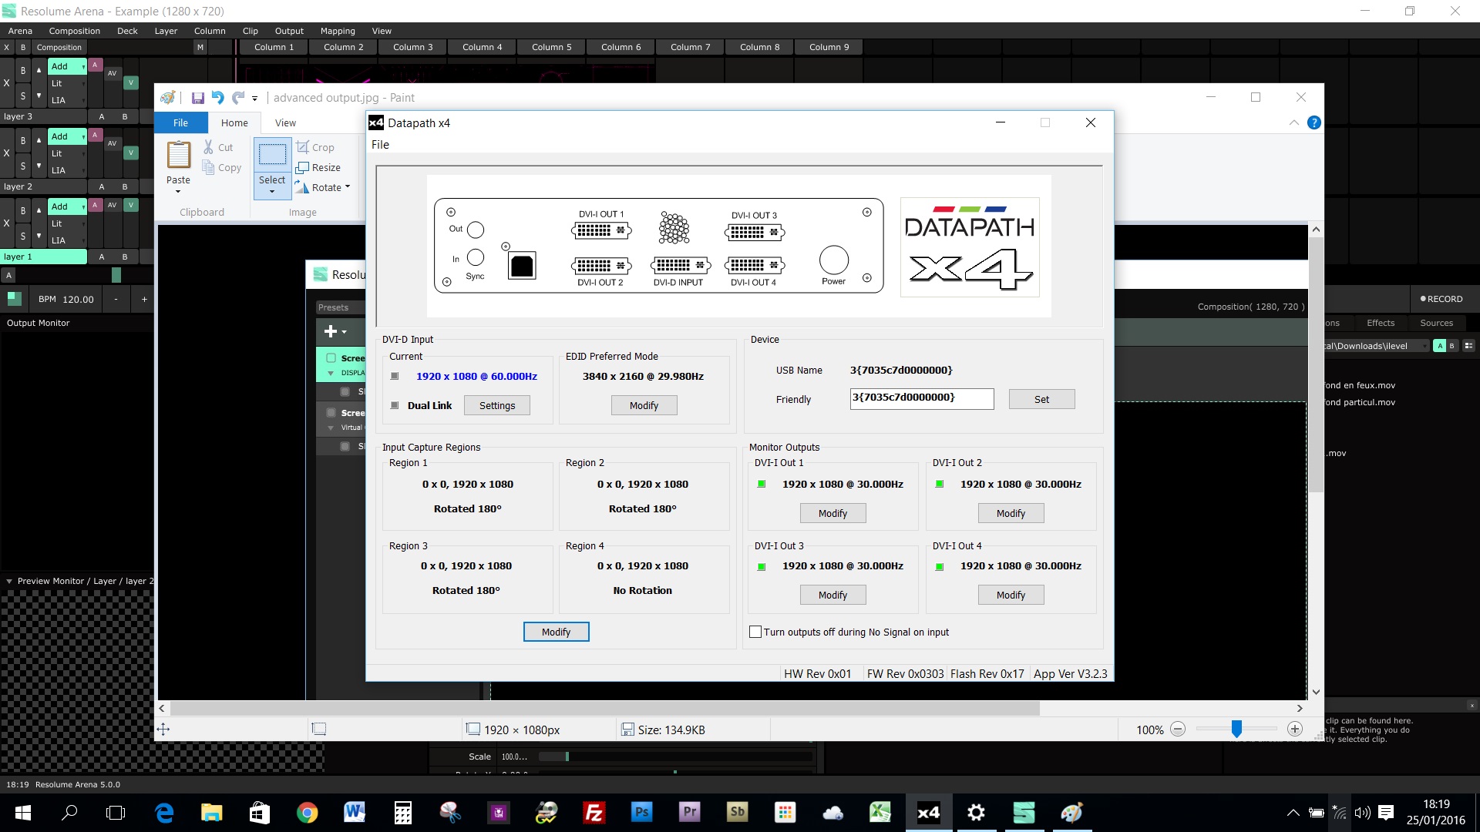Image resolution: width=1480 pixels, height=832 pixels.
Task: Click FileZilla icon in taskbar
Action: coord(594,813)
